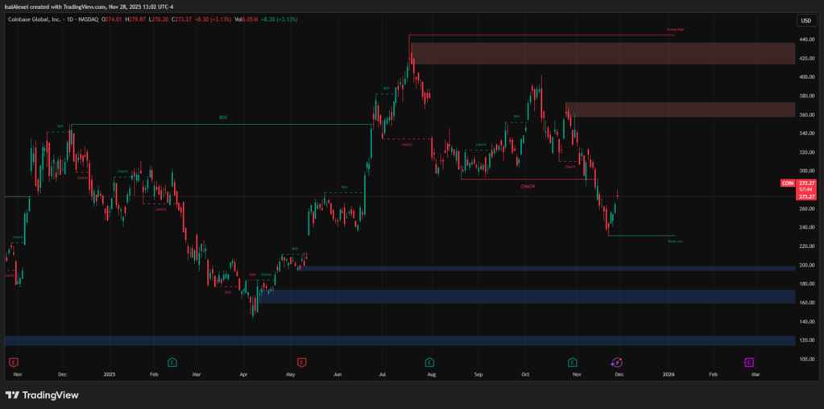
Task: Click the COIN price label on the axis
Action: point(788,184)
